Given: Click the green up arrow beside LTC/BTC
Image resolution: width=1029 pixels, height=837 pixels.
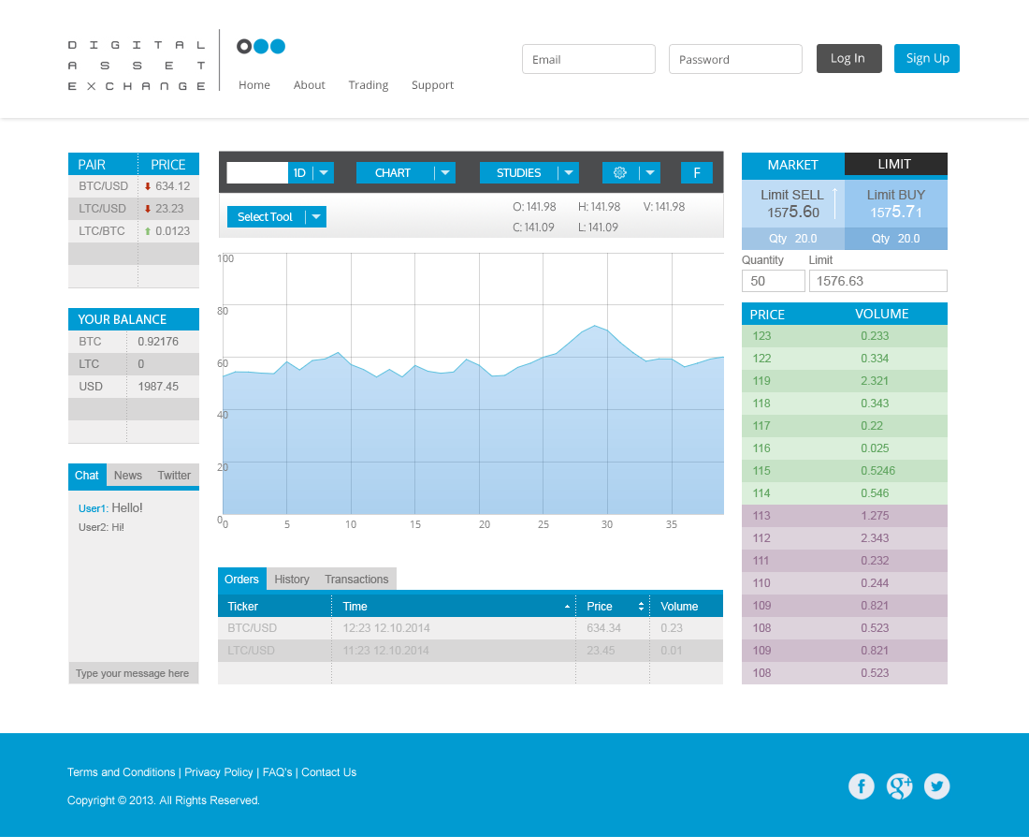Looking at the screenshot, I should point(150,230).
